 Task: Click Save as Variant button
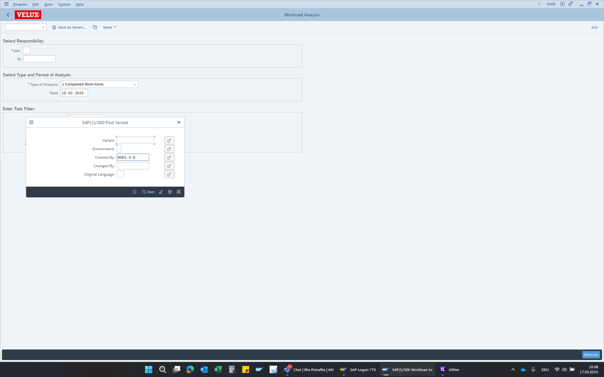tap(69, 27)
